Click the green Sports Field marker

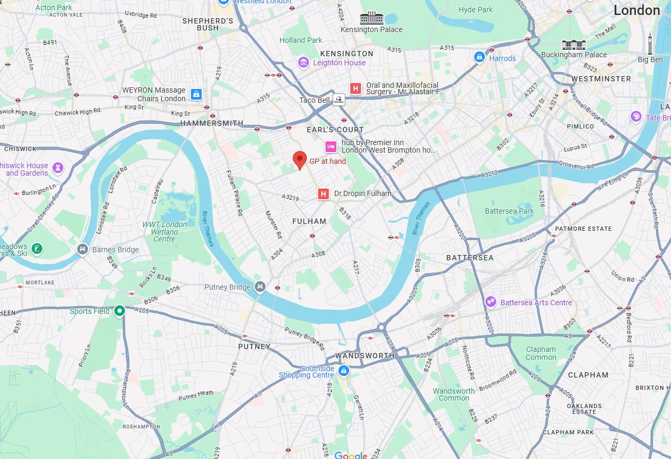point(119,311)
